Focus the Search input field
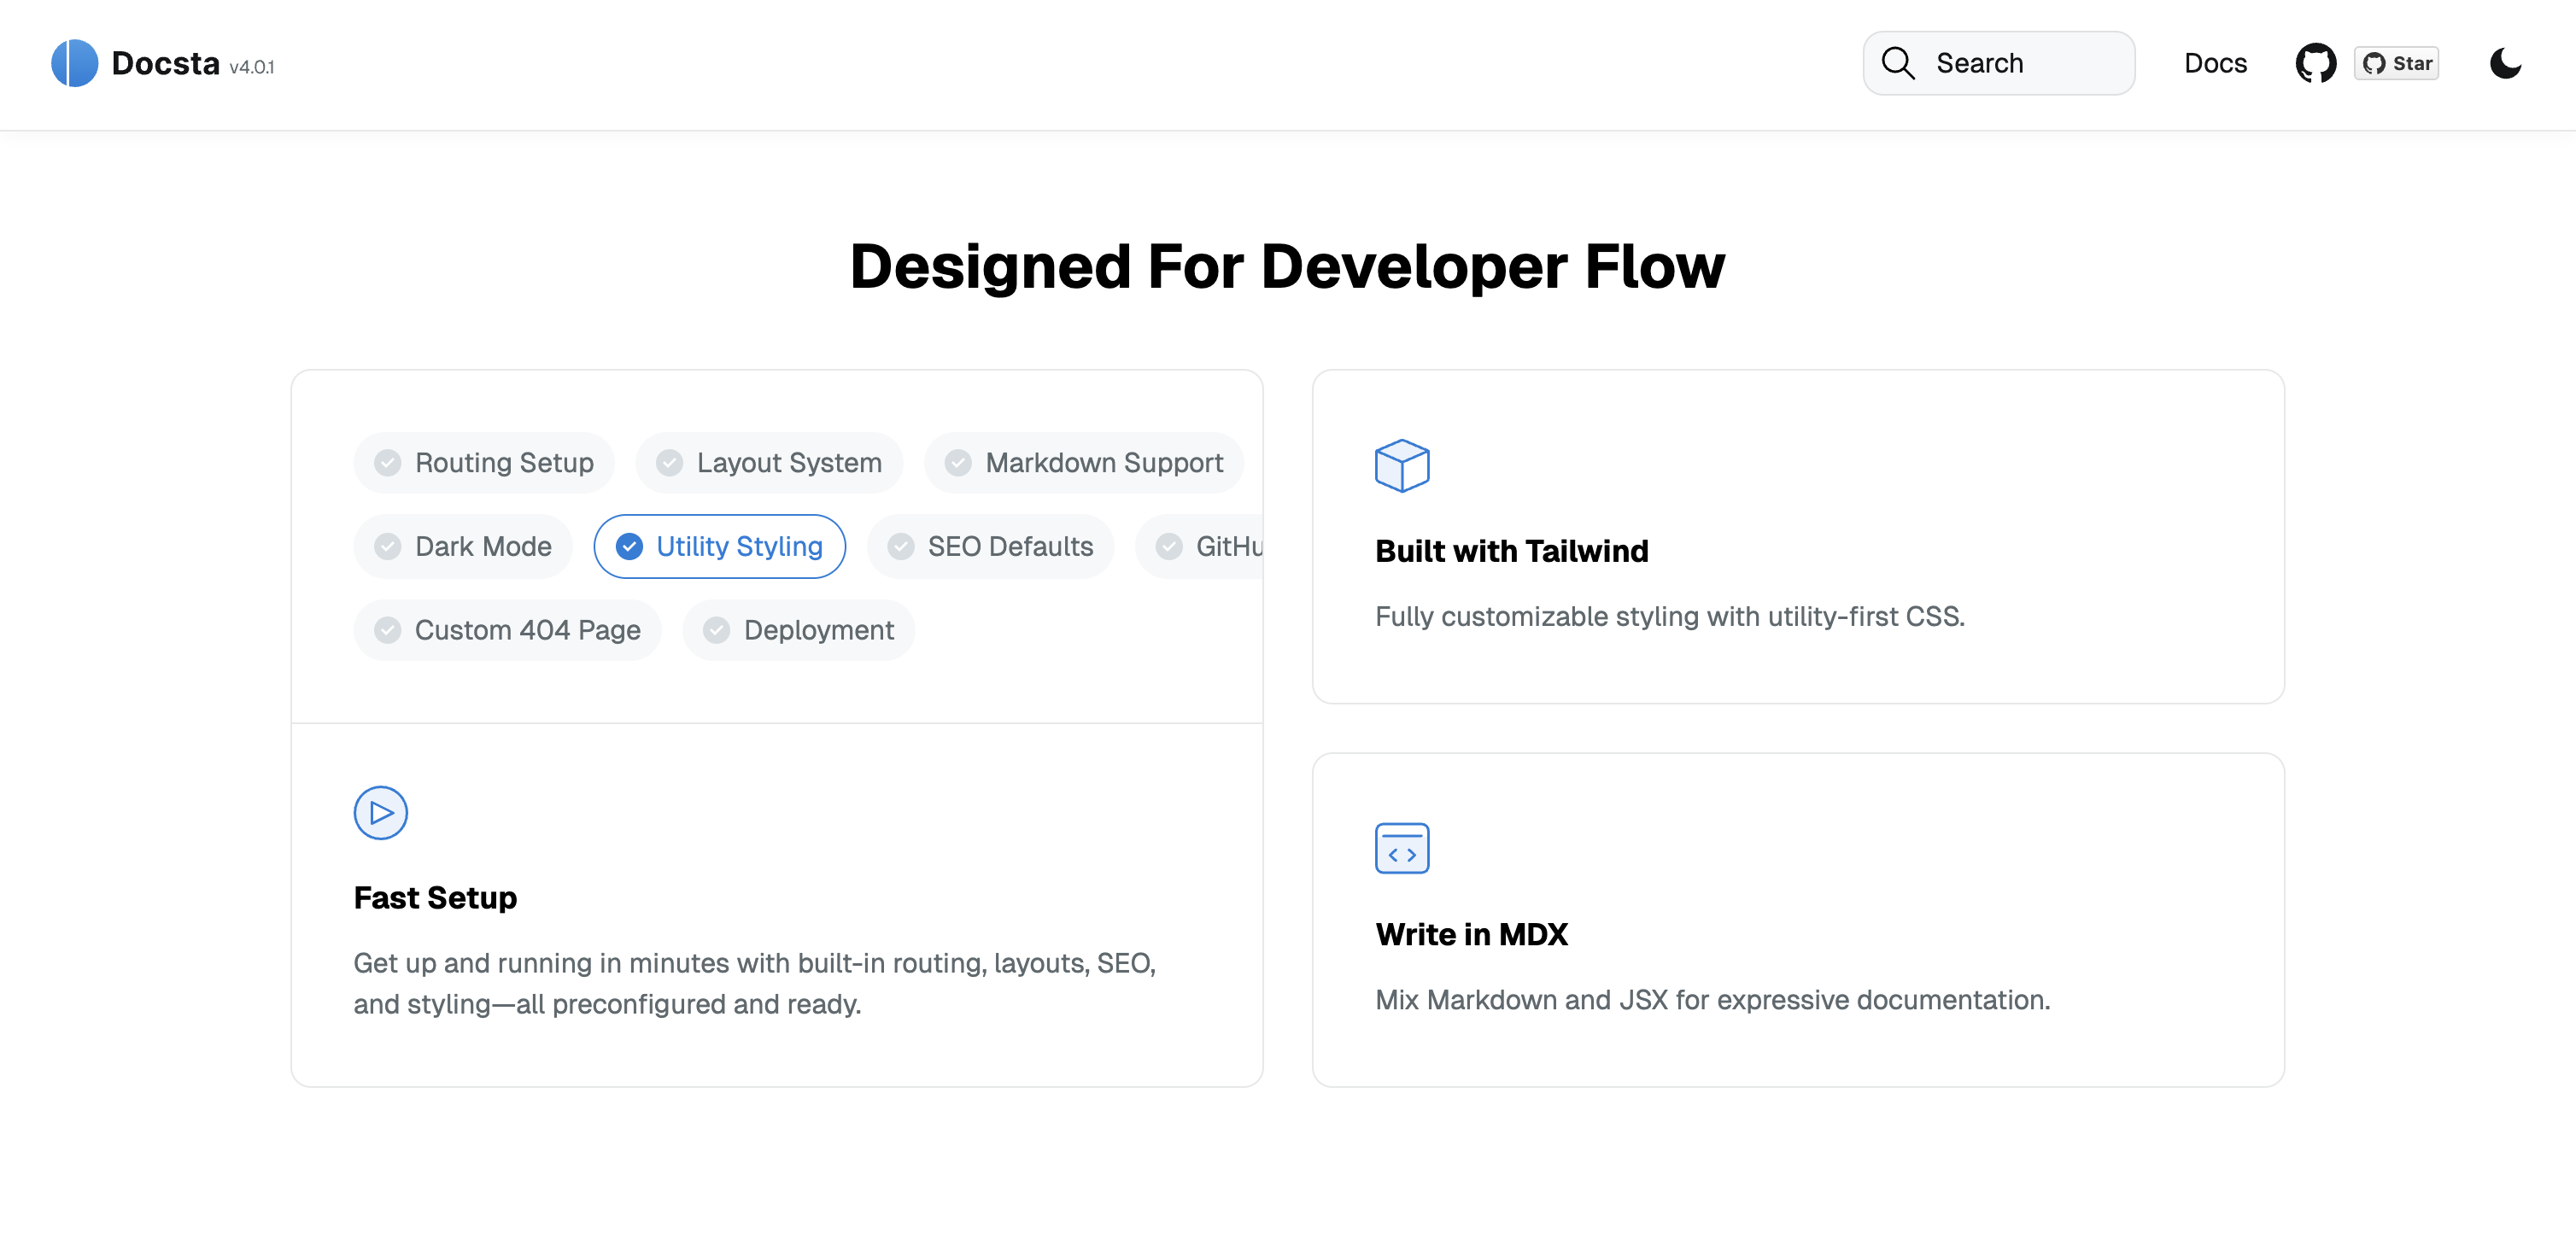The image size is (2576, 1245). pyautogui.click(x=1998, y=63)
